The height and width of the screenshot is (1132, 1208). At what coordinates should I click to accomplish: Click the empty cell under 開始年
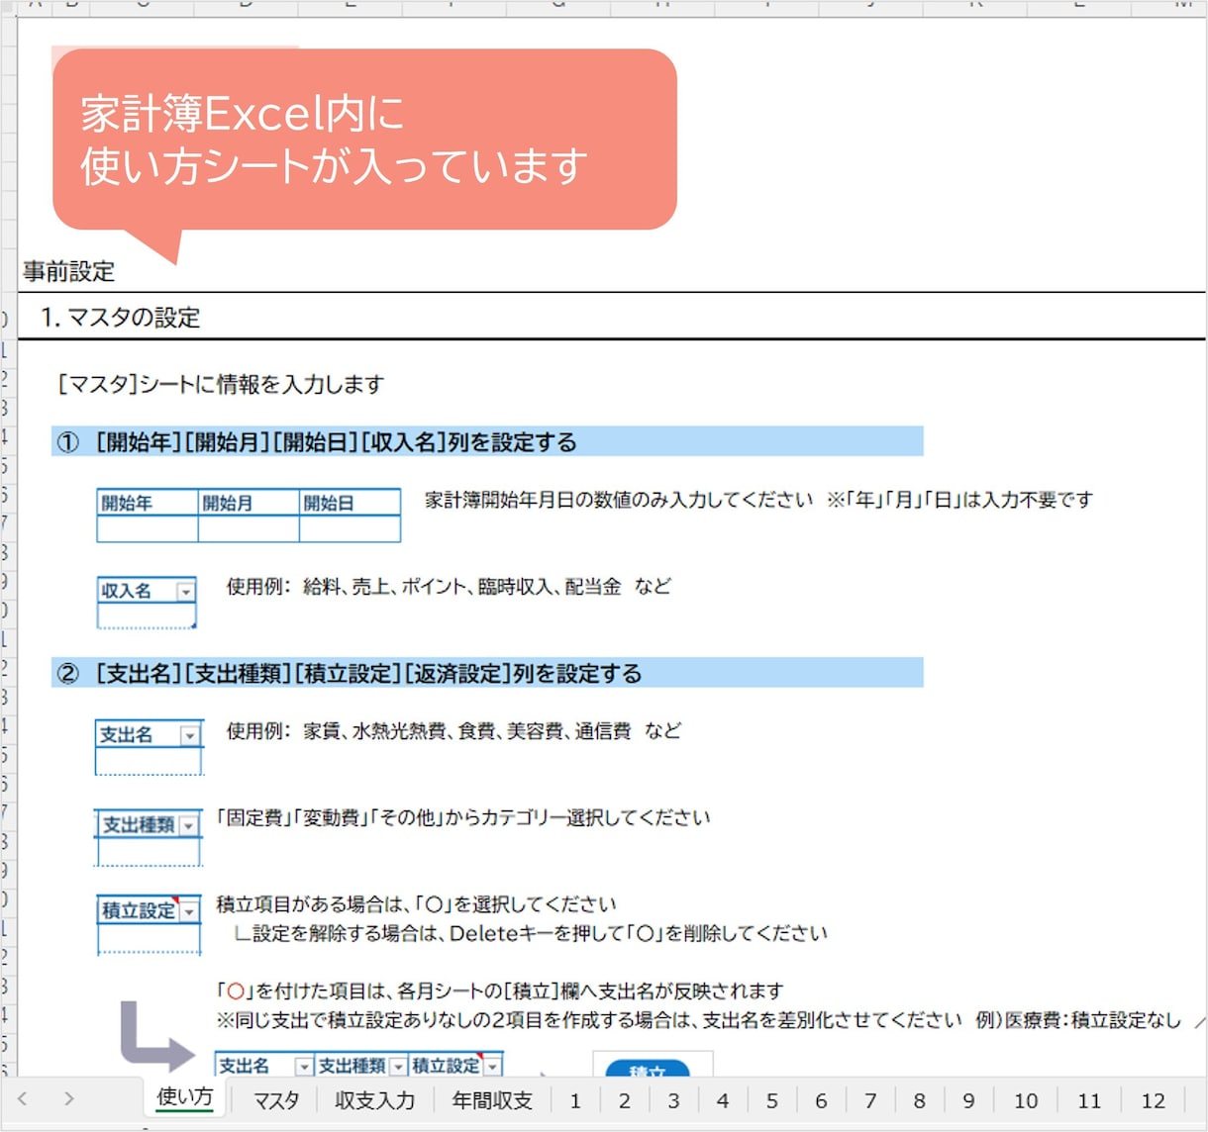pyautogui.click(x=148, y=528)
